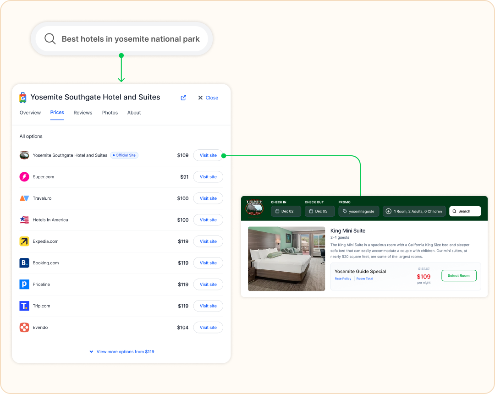Visit site for Priceline
Image resolution: width=495 pixels, height=394 pixels.
coord(208,284)
